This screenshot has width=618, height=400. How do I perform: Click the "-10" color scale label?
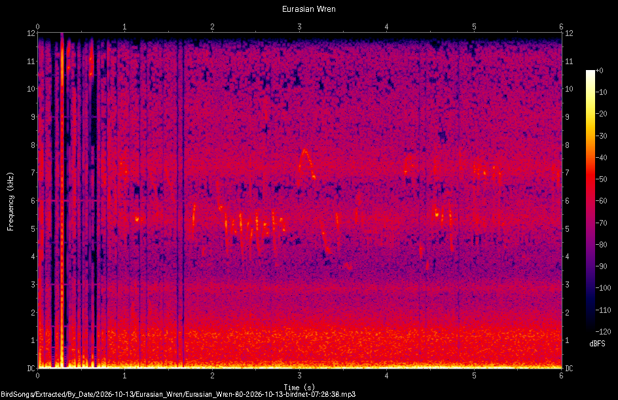pos(601,92)
